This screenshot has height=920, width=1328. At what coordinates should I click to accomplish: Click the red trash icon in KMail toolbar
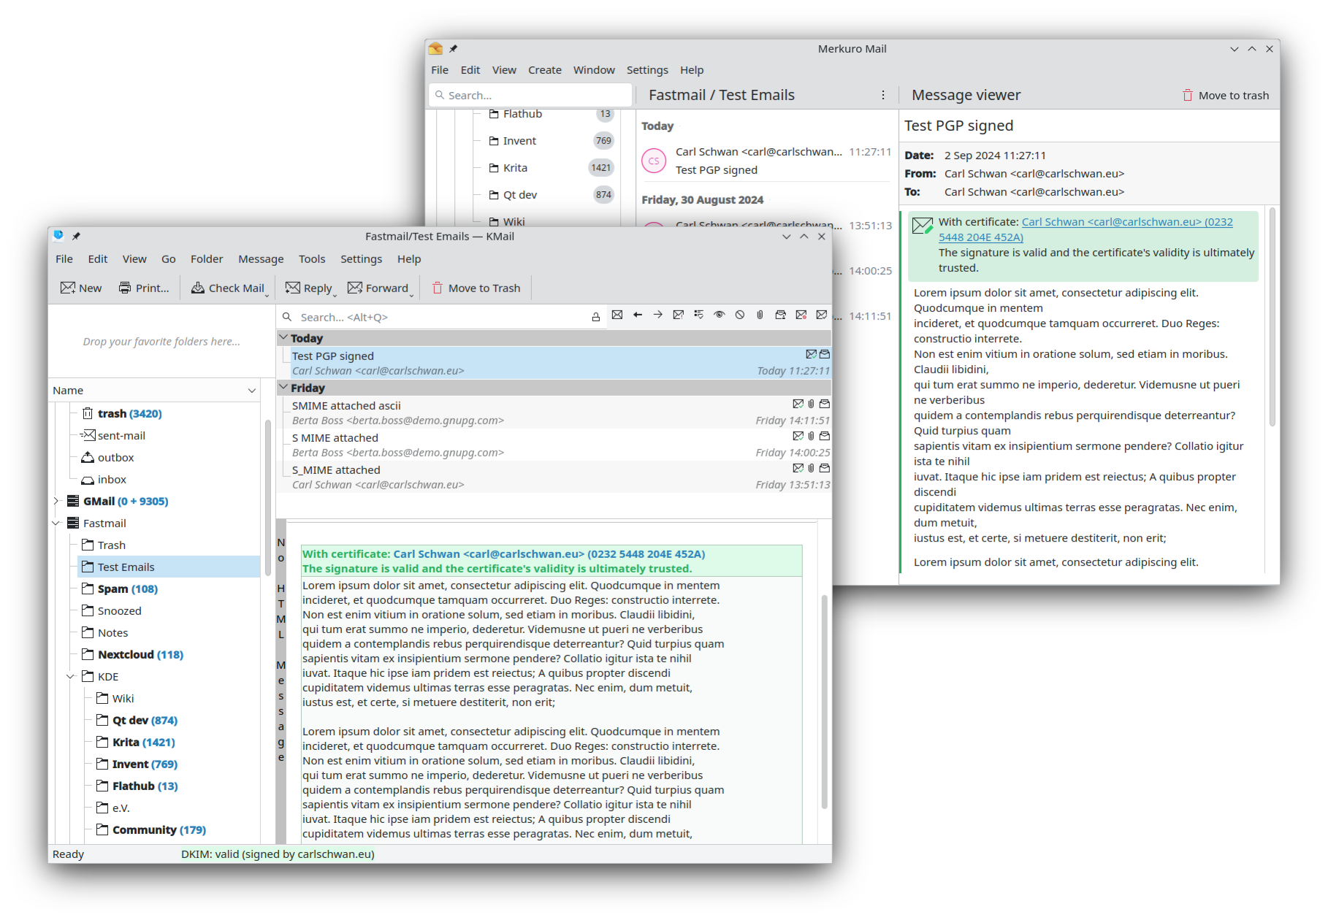tap(438, 288)
